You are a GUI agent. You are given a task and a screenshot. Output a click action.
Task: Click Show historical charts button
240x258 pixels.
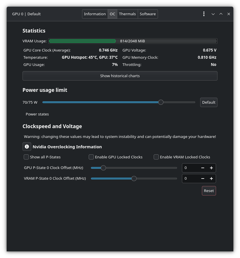[x=120, y=76]
